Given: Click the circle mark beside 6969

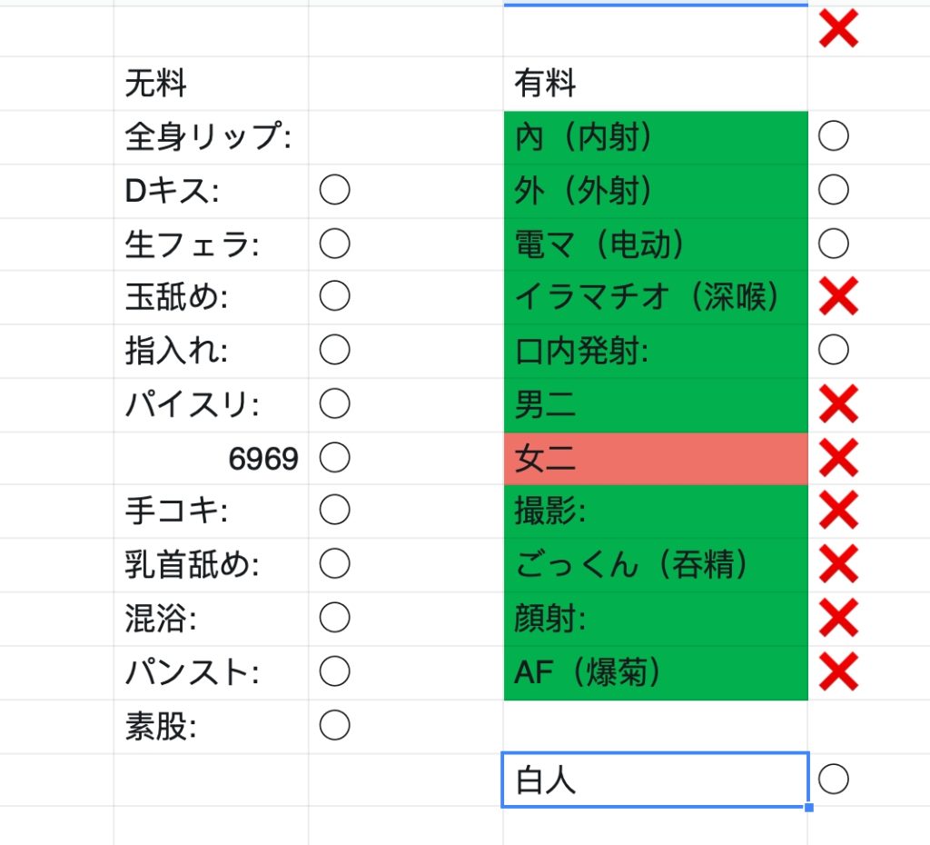Looking at the screenshot, I should pos(334,458).
